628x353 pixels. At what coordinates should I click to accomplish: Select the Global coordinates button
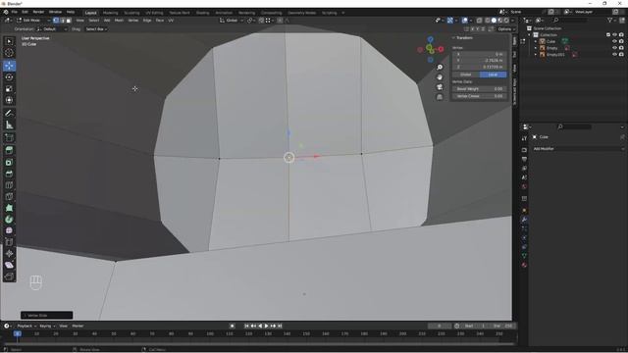(466, 75)
